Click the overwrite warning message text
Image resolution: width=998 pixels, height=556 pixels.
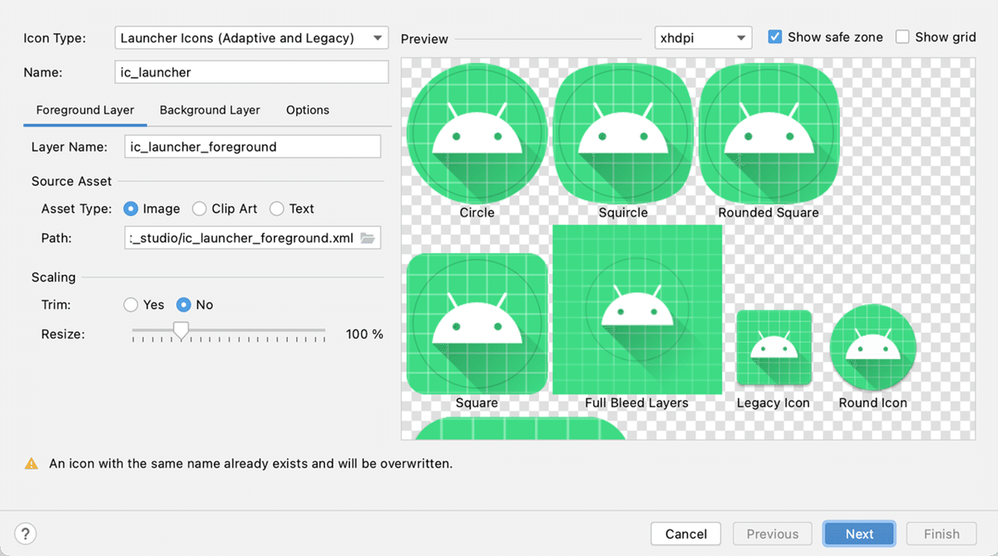pos(250,464)
